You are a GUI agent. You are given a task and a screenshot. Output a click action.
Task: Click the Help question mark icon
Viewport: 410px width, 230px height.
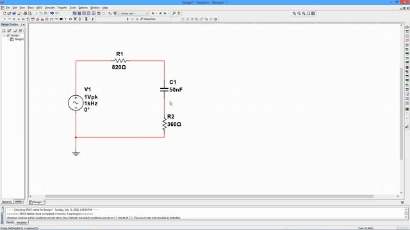click(x=179, y=13)
